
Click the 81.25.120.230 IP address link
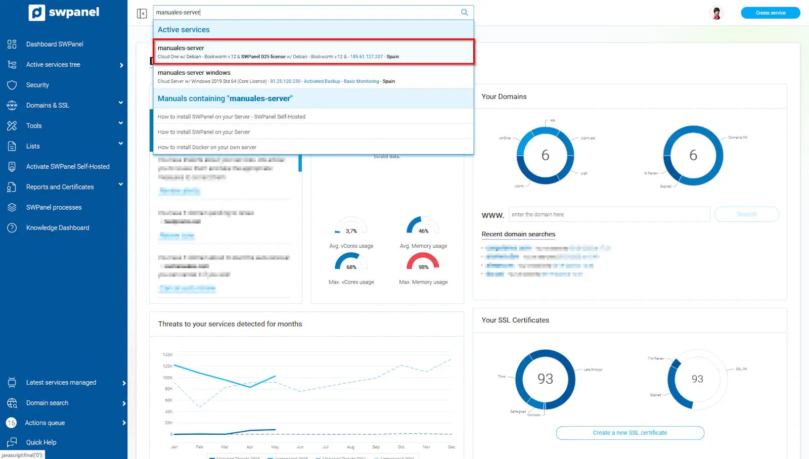point(285,81)
